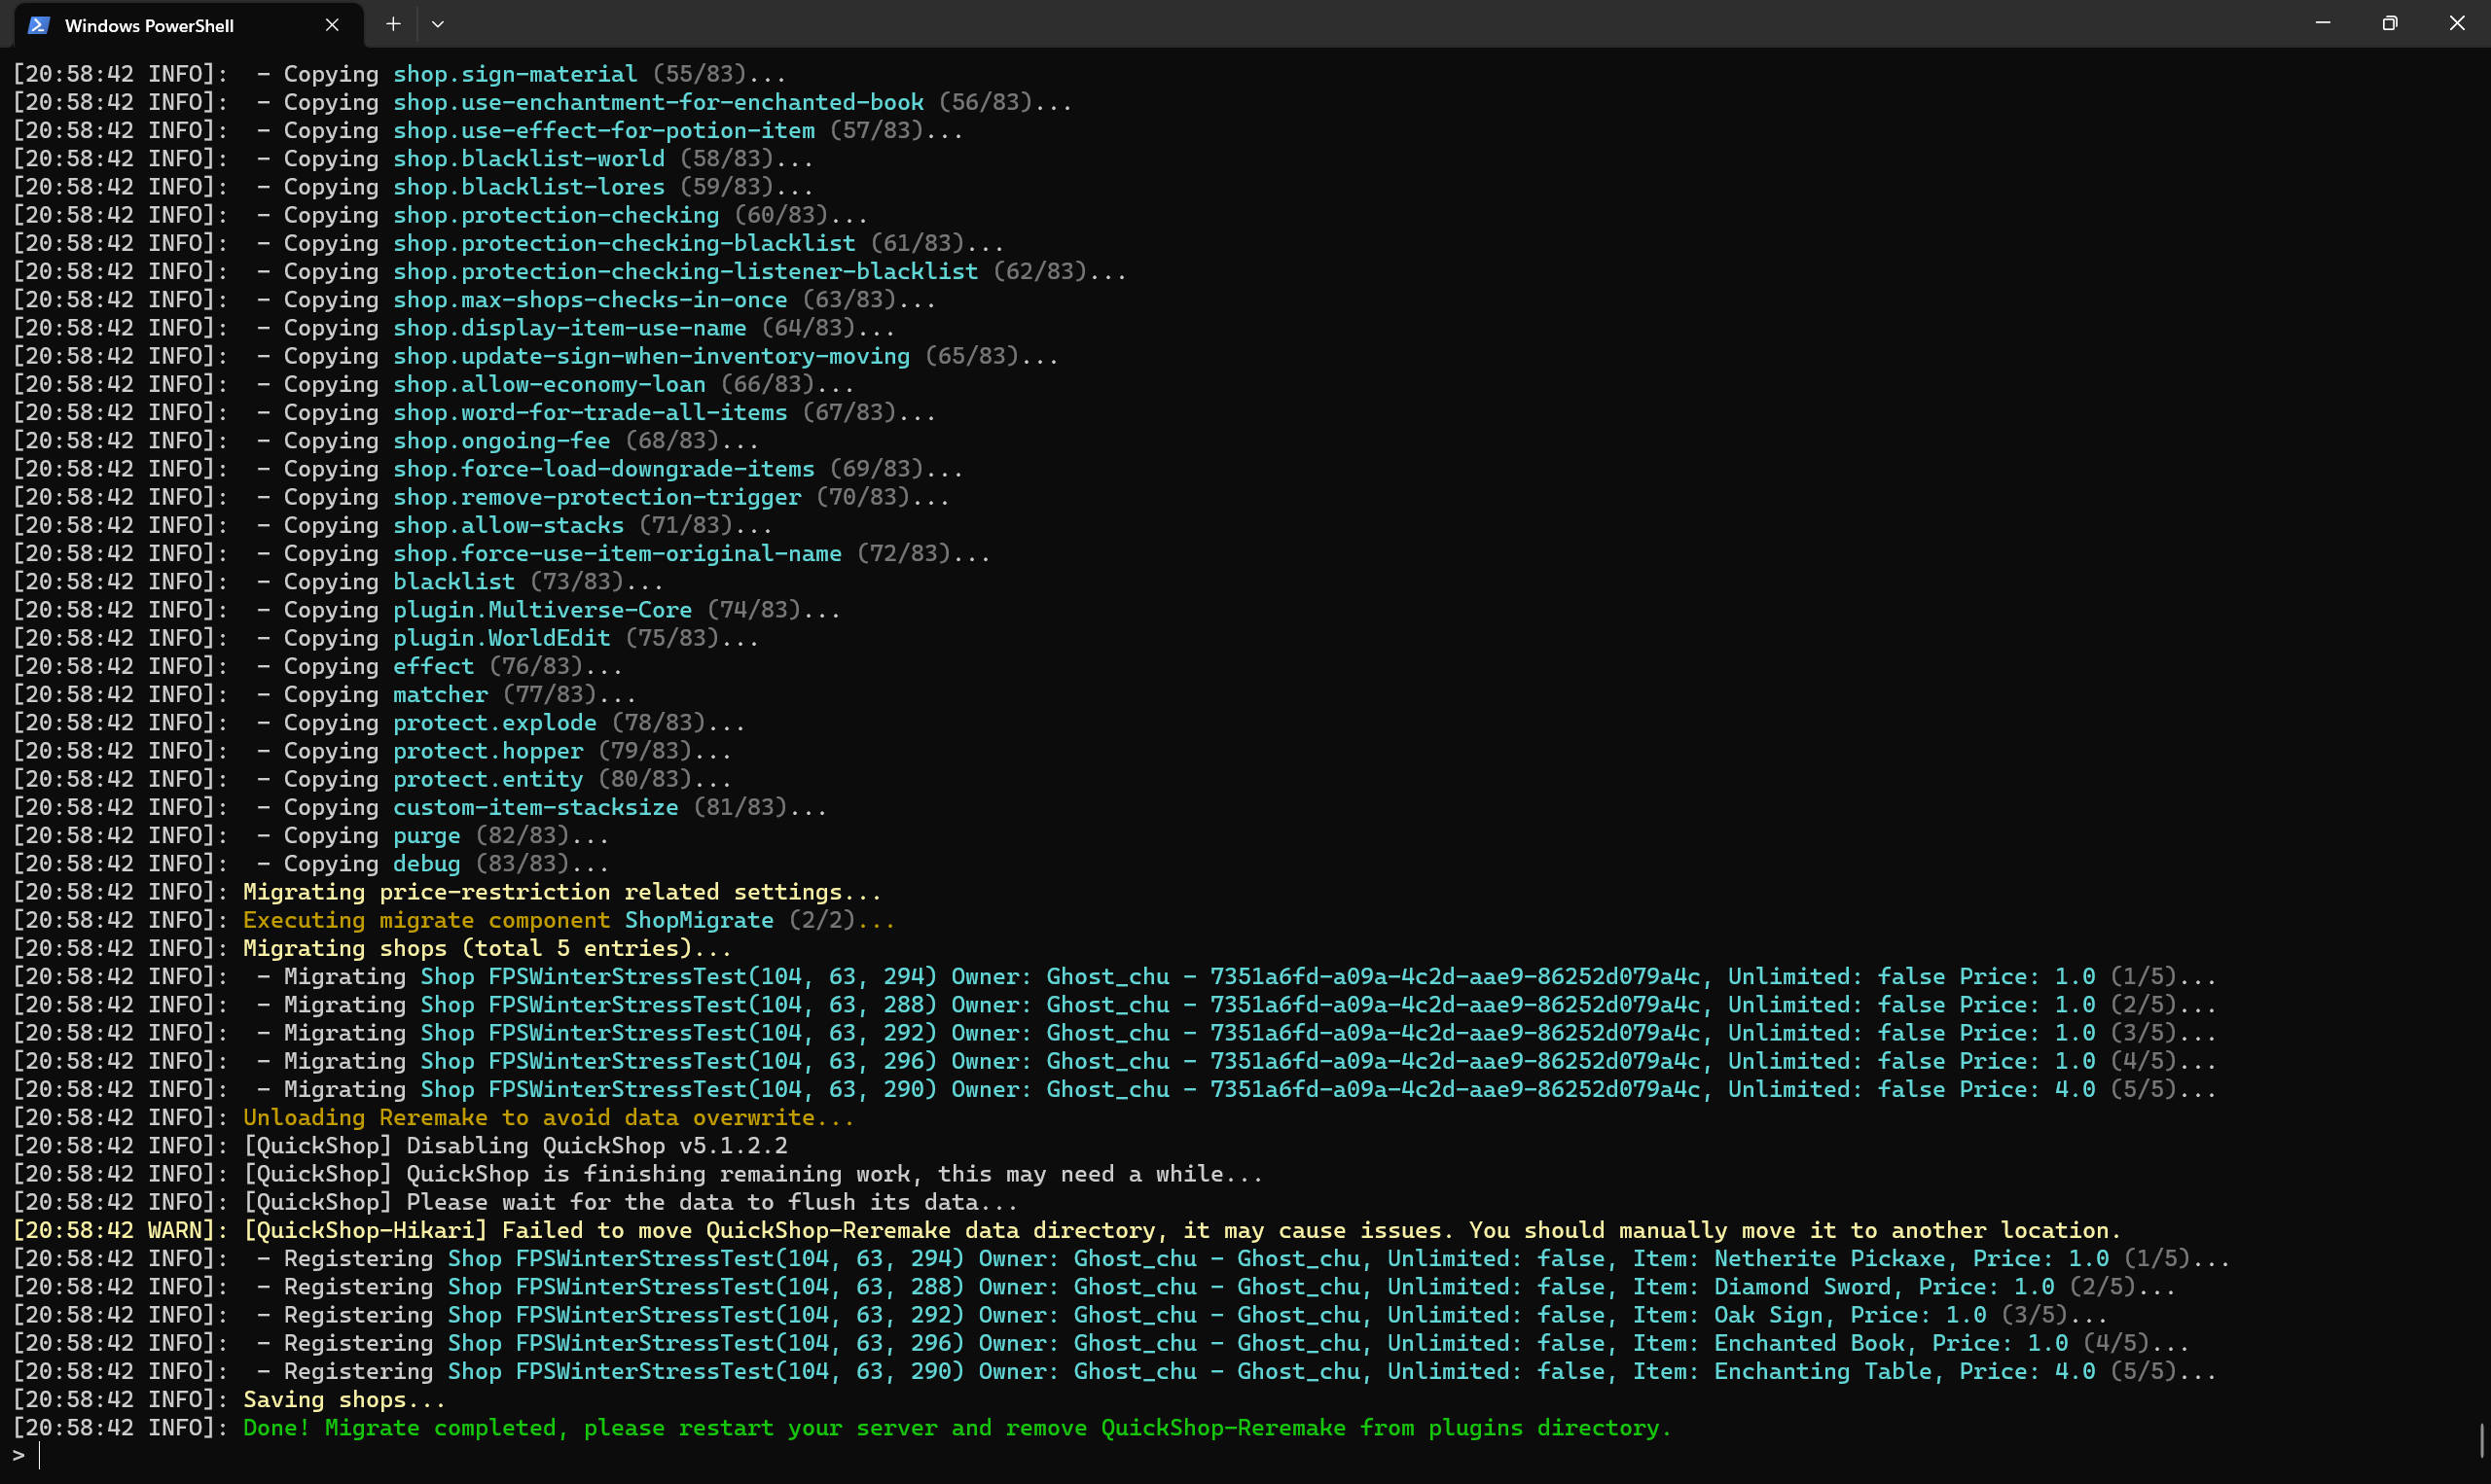Select the Windows PowerShell tab
Image resolution: width=2491 pixels, height=1484 pixels.
[x=188, y=25]
